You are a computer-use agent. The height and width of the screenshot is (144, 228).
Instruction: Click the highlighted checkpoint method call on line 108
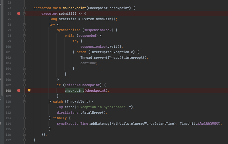pos(74,90)
